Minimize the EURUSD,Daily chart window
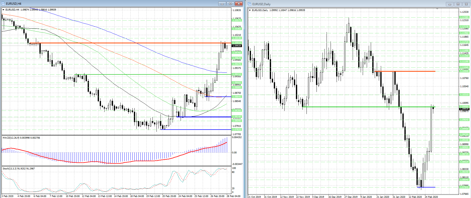 [450, 4]
